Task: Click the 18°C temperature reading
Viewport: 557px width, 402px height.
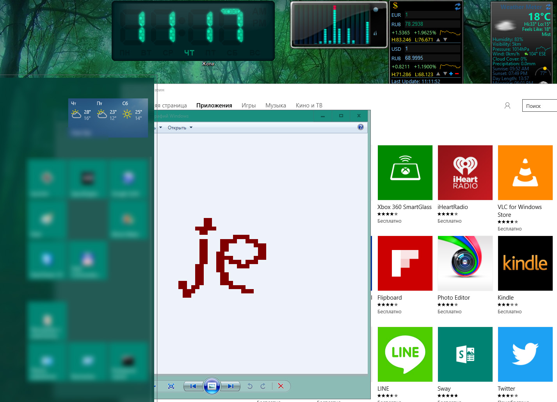Action: coord(539,17)
